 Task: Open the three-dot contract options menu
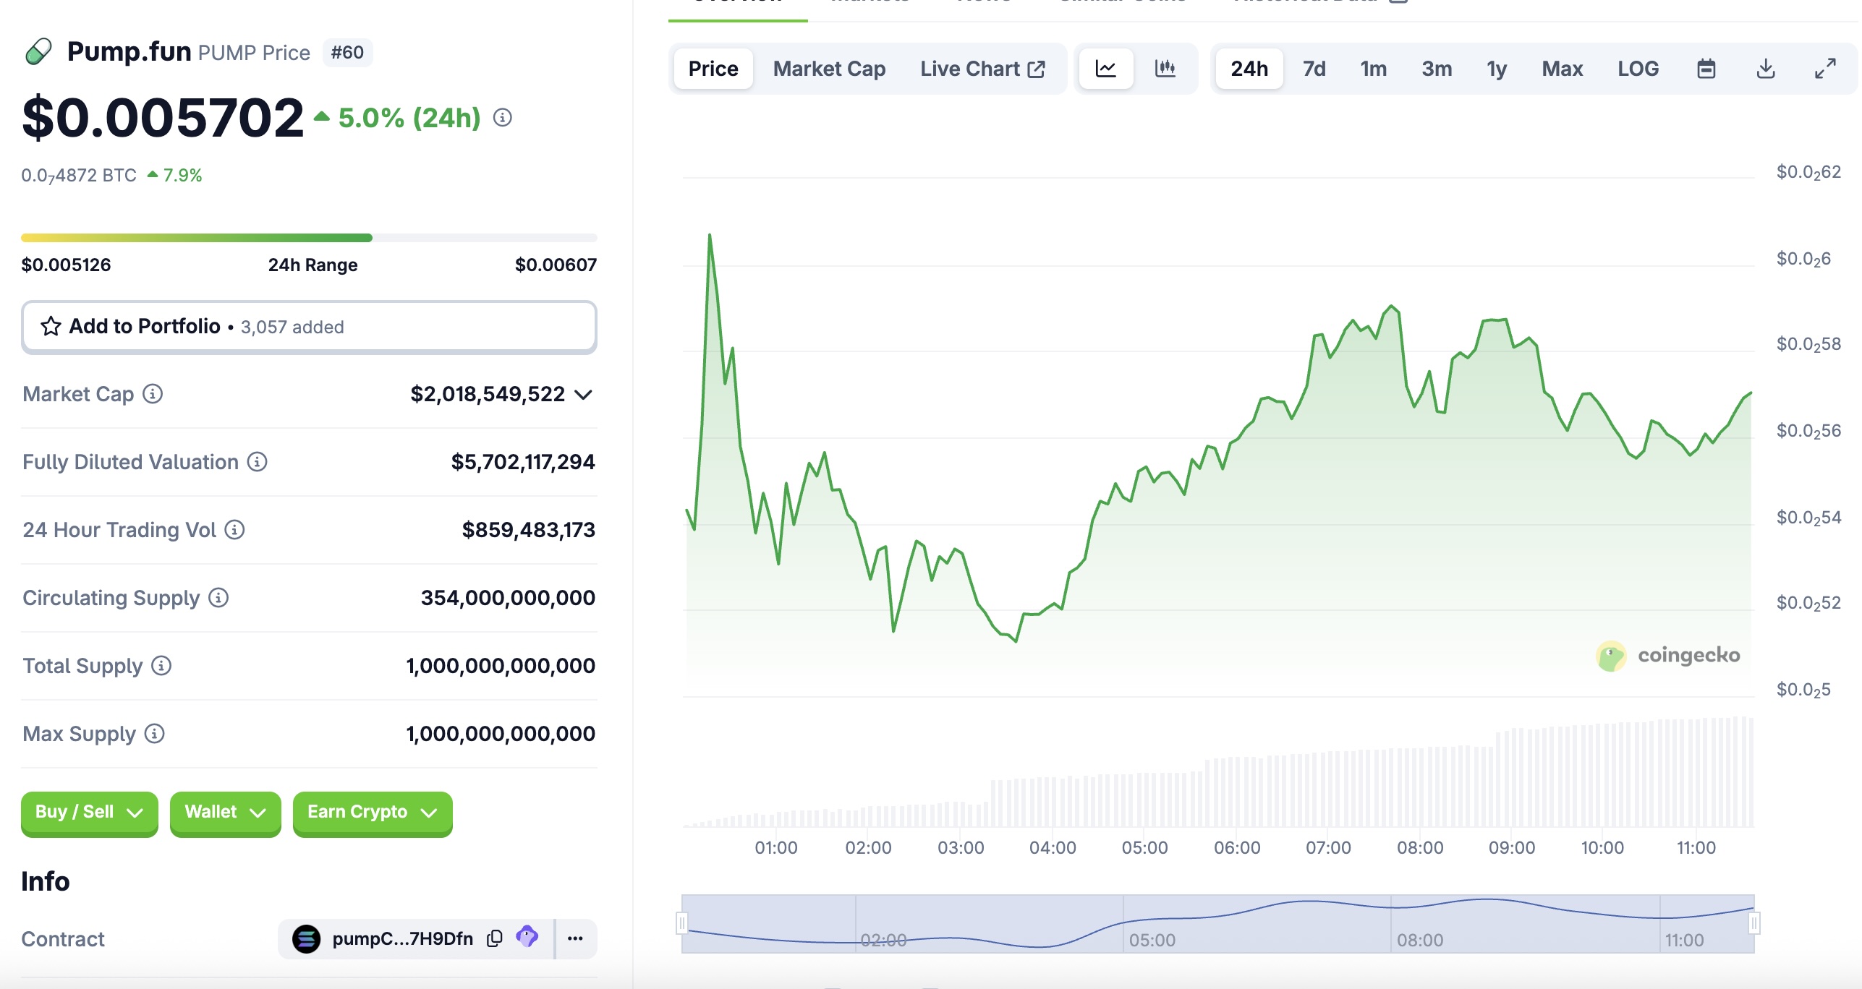pos(576,938)
